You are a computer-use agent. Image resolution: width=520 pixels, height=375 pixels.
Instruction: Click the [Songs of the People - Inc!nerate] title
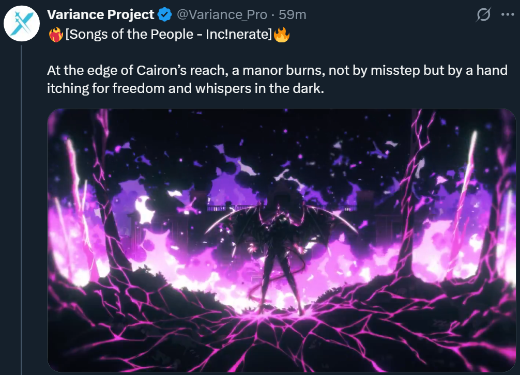(x=169, y=36)
